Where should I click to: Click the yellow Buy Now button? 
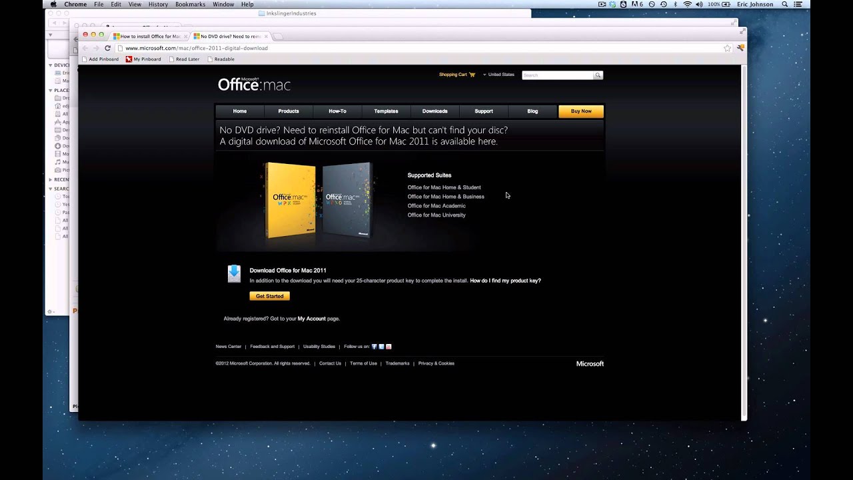click(581, 111)
